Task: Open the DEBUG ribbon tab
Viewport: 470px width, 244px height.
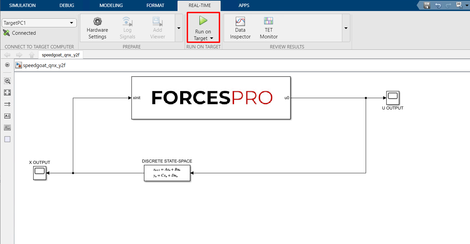Action: pos(67,5)
